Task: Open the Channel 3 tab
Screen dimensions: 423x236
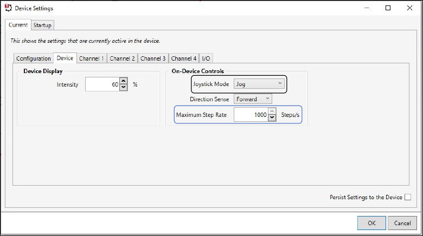Action: [153, 58]
